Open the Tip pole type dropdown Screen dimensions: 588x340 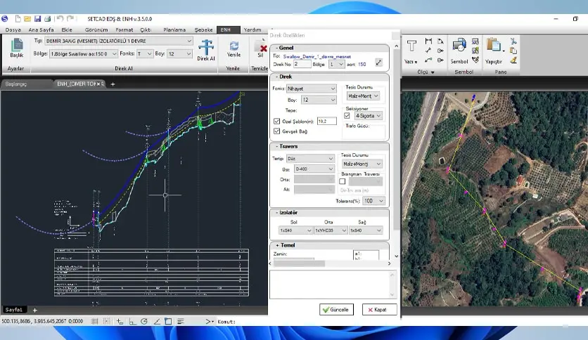(x=118, y=41)
